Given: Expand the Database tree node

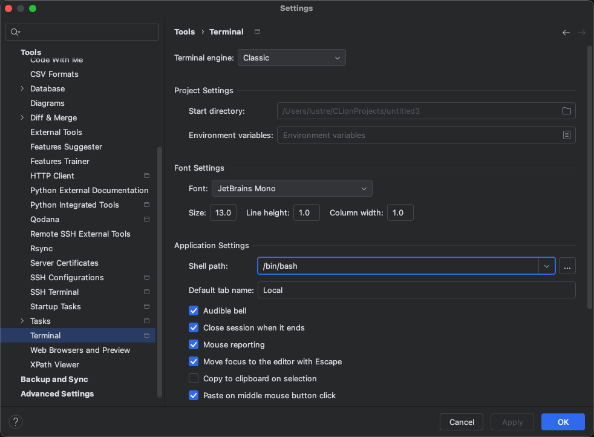Looking at the screenshot, I should click(22, 88).
